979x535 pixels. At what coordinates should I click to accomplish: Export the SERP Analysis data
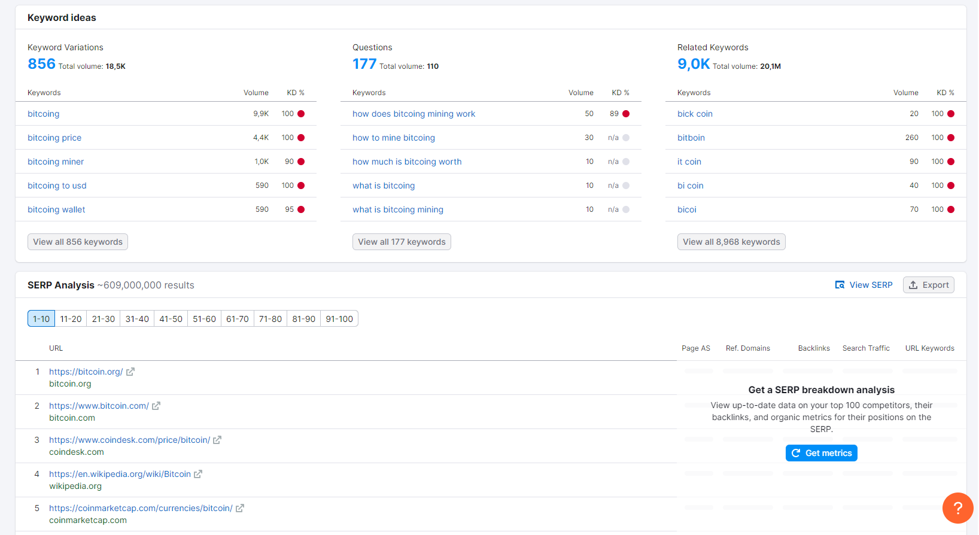point(929,285)
